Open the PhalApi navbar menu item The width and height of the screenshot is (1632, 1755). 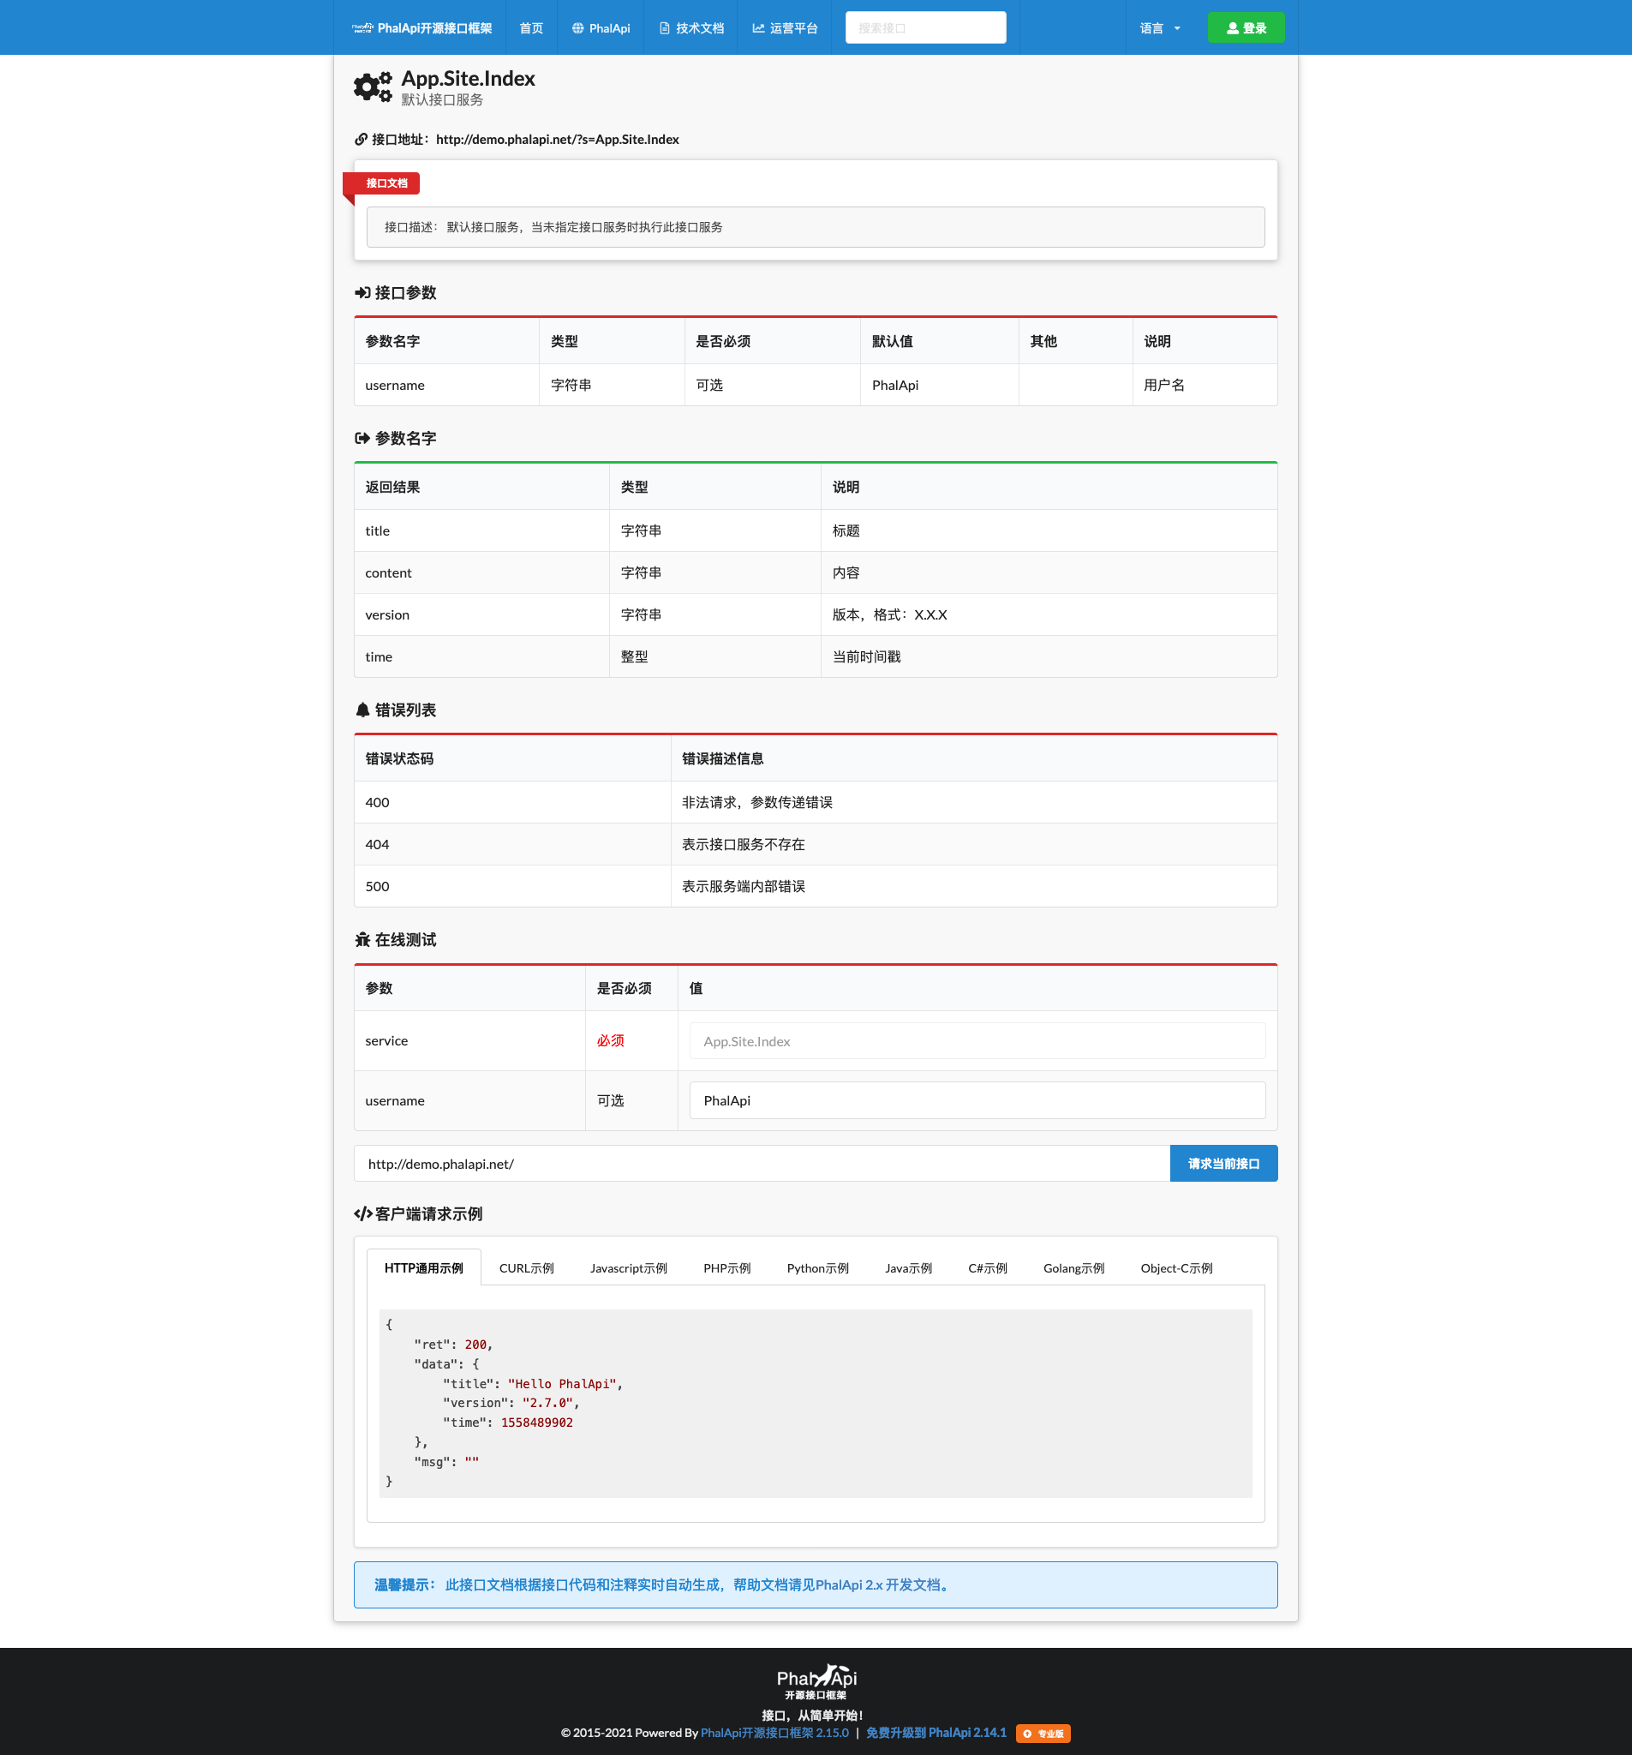(x=601, y=28)
